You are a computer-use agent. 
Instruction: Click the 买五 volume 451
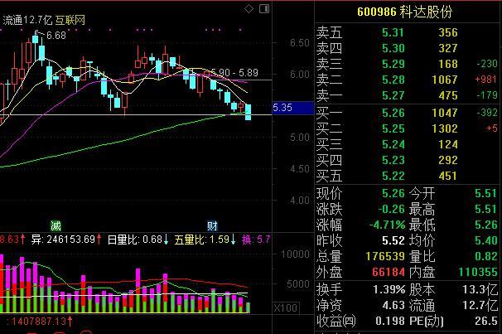(x=448, y=176)
